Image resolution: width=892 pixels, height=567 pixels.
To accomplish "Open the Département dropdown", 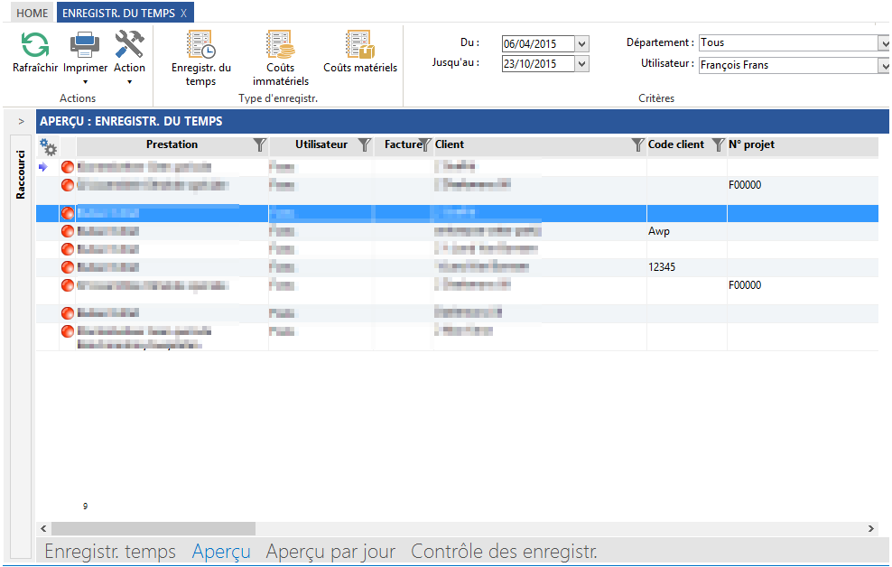I will point(884,42).
